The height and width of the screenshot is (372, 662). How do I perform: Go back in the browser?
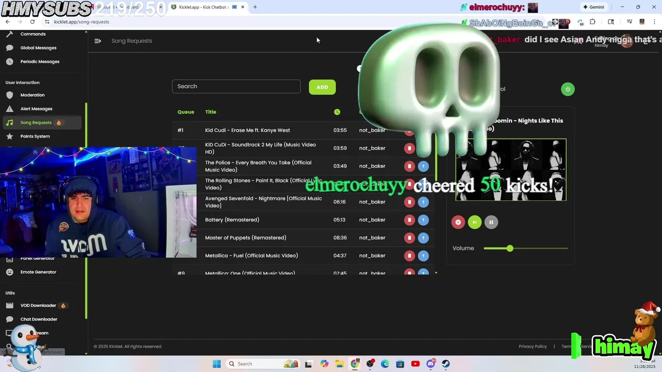click(x=7, y=22)
